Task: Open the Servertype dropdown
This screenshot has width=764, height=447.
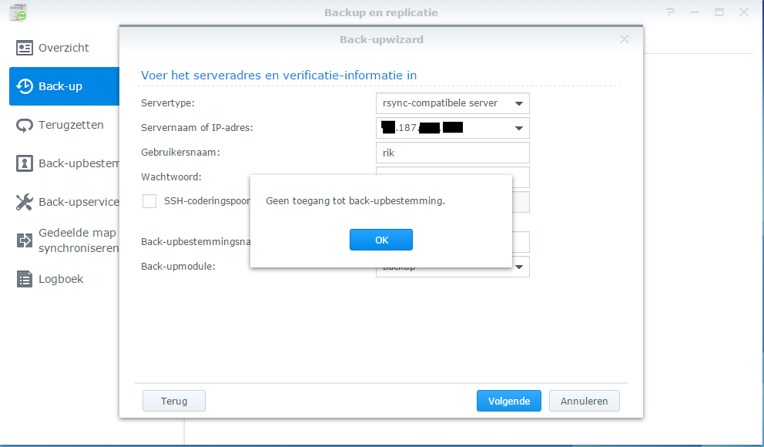Action: (x=519, y=103)
